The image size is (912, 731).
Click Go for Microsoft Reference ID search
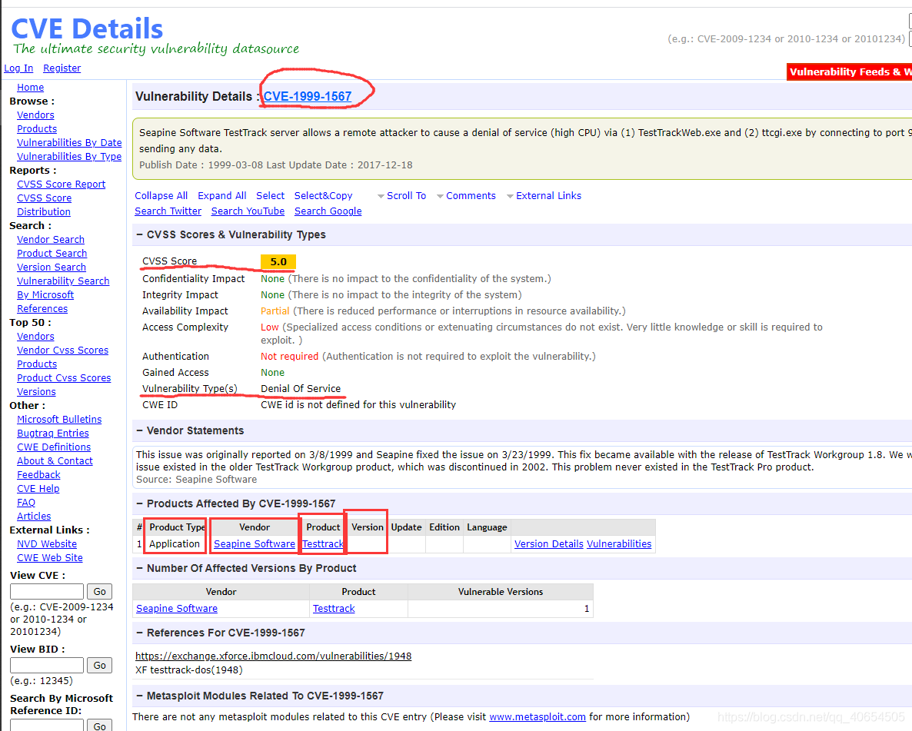[99, 725]
